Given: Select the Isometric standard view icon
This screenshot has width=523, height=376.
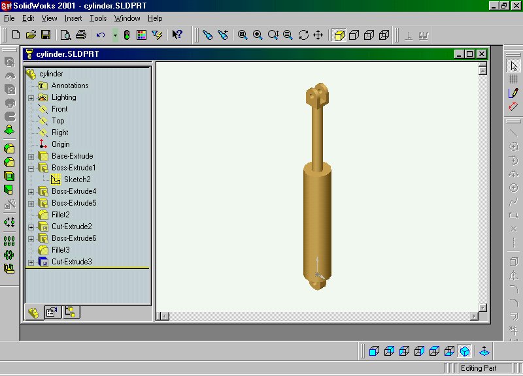Looking at the screenshot, I should click(x=464, y=351).
